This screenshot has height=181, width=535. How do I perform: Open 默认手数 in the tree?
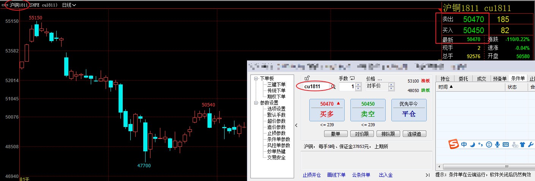276,115
